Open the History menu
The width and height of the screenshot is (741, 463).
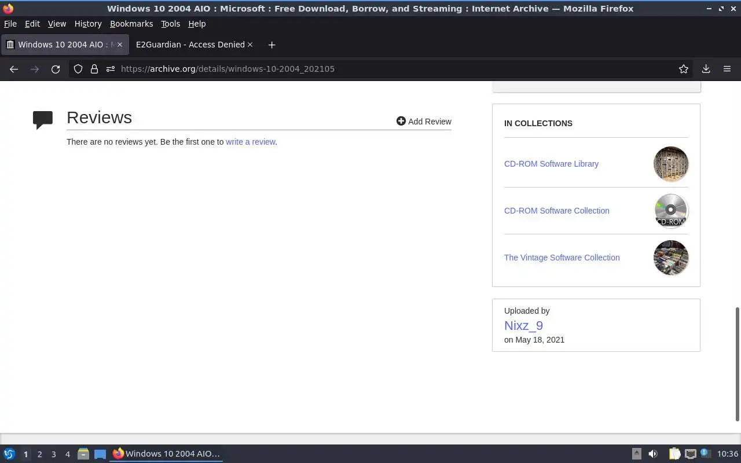(x=88, y=24)
